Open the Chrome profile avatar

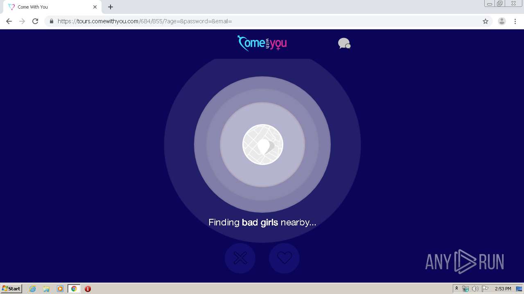[x=502, y=21]
